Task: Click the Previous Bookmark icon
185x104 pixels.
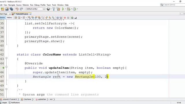Action: [47, 18]
